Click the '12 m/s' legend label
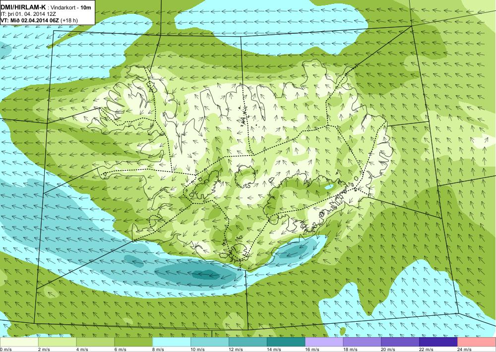 [x=236, y=350]
